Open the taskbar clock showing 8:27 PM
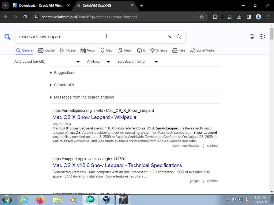The height and width of the screenshot is (205, 274). [x=260, y=200]
